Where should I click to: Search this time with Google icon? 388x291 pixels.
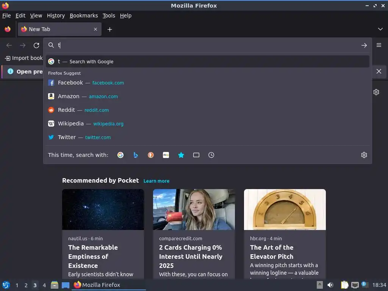pyautogui.click(x=120, y=155)
